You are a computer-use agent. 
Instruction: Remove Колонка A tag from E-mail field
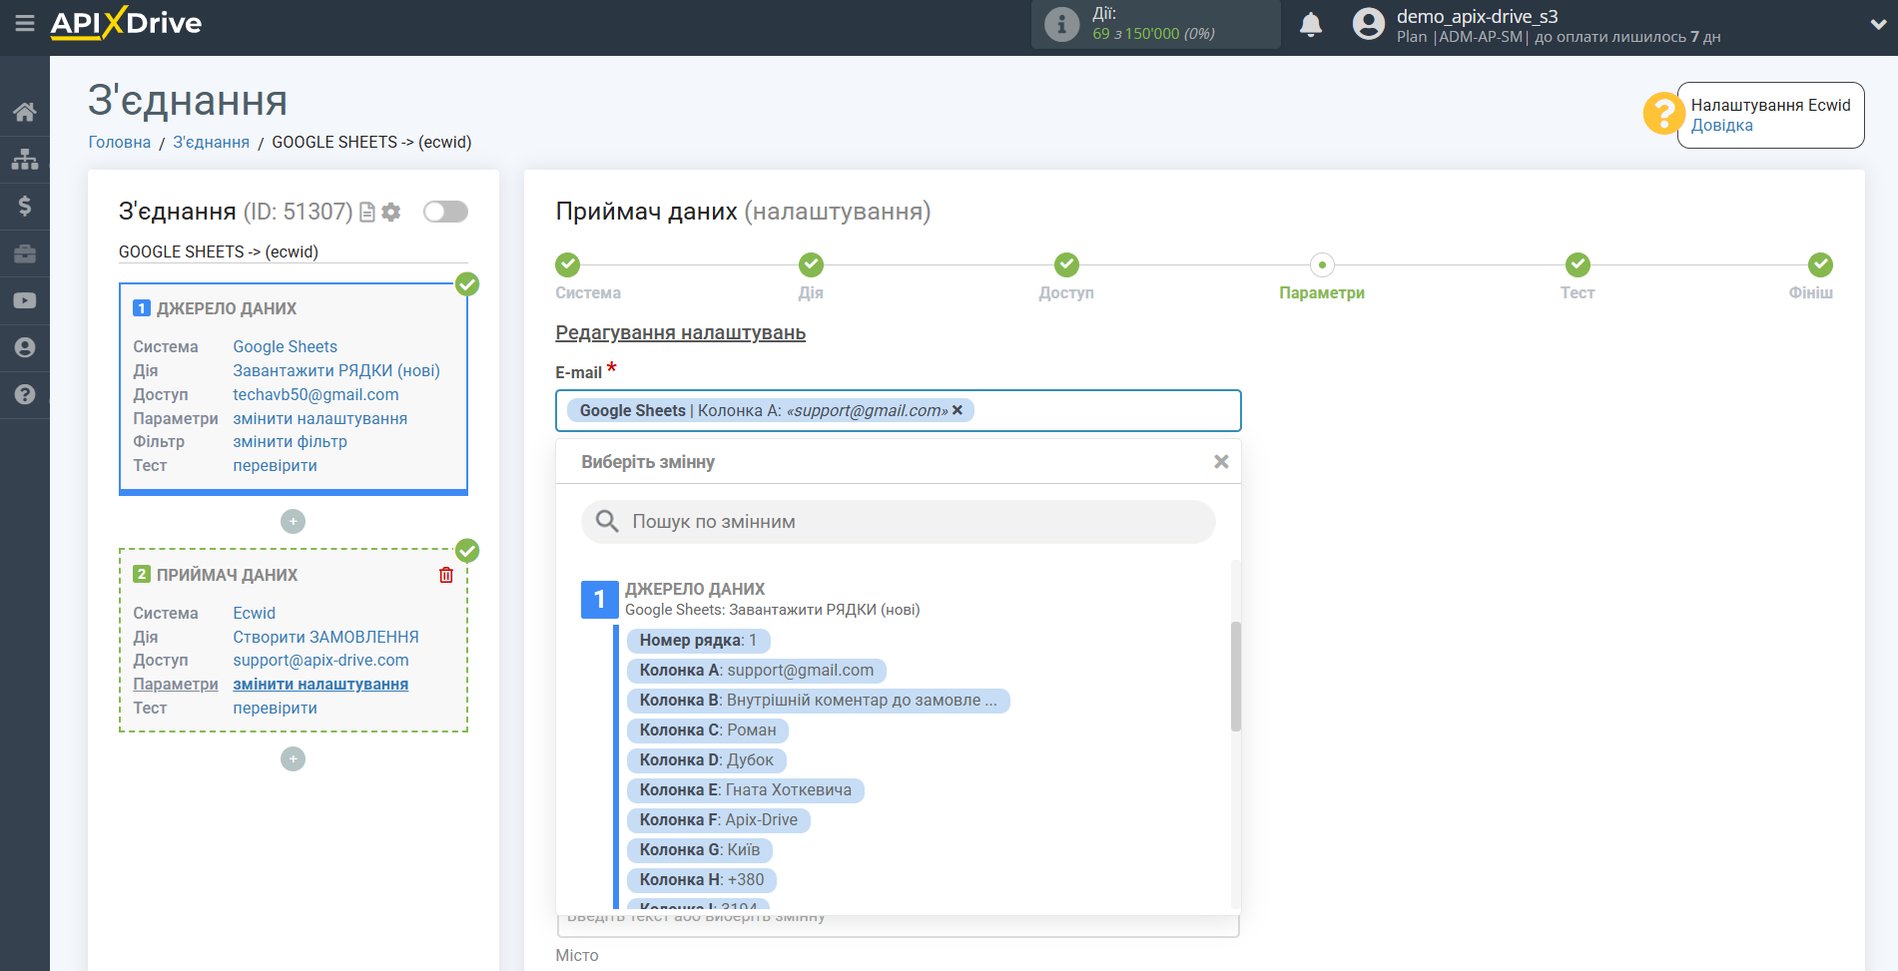pos(957,410)
